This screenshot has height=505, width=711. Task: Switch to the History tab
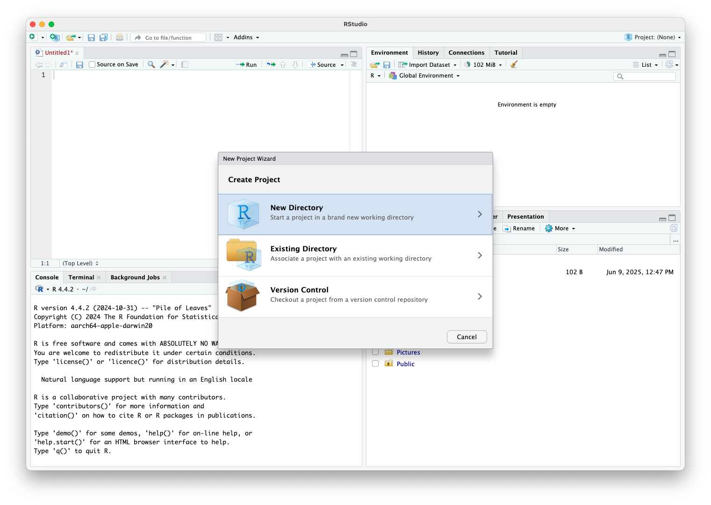428,53
